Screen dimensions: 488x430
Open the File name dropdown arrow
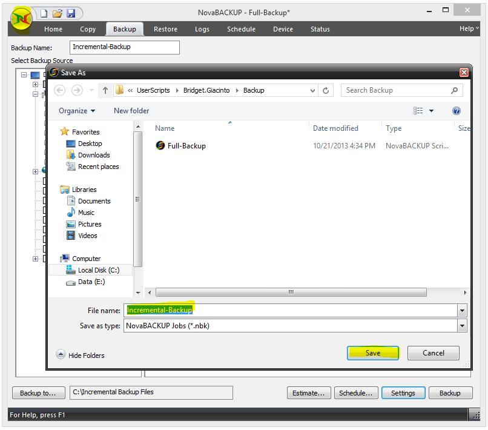click(x=462, y=311)
